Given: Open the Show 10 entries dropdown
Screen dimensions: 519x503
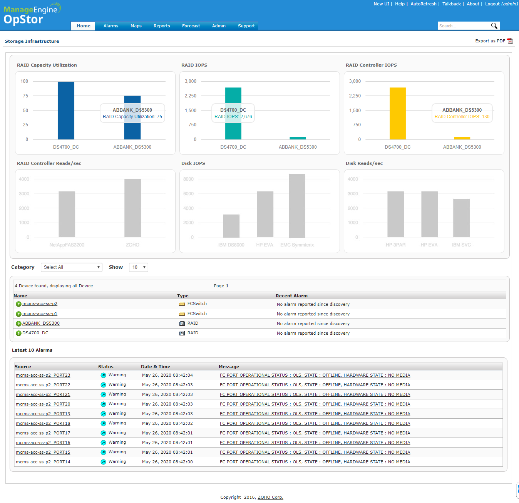Looking at the screenshot, I should (x=139, y=267).
